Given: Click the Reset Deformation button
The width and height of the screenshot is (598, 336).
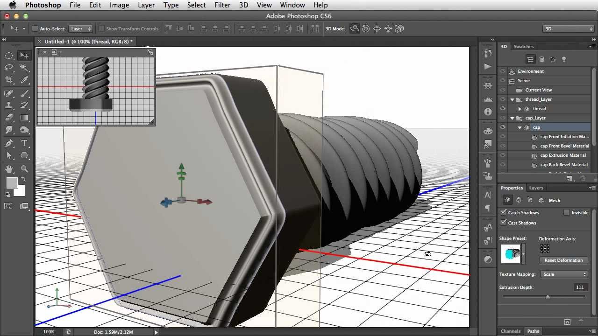Looking at the screenshot, I should (563, 260).
